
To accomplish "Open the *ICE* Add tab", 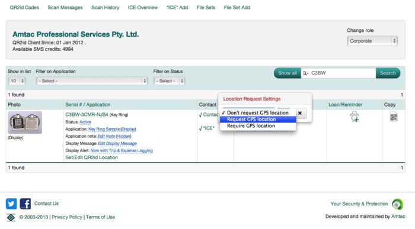I will pyautogui.click(x=177, y=8).
